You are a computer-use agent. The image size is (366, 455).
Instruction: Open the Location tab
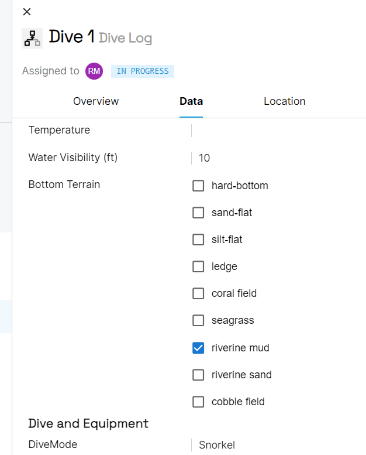(284, 101)
